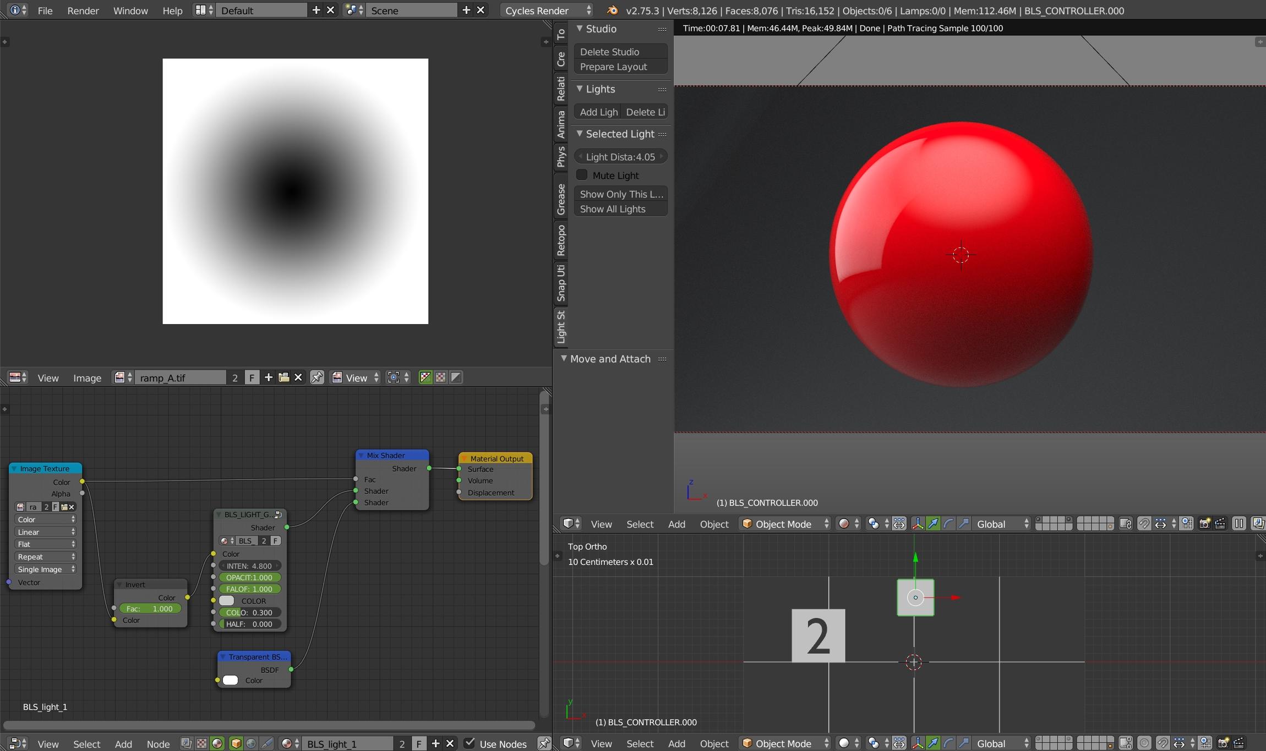
Task: Click the snap magnet icon in render viewport
Action: (x=1144, y=524)
